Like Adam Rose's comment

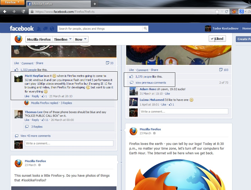coord(167,94)
